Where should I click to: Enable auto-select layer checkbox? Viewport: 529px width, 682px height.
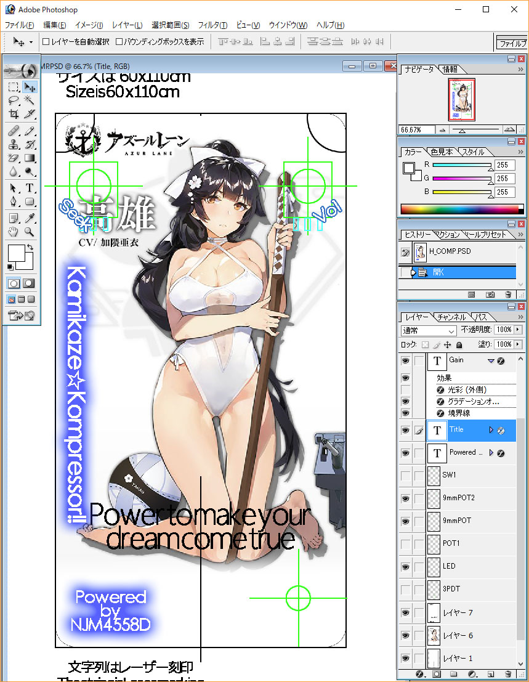[46, 42]
